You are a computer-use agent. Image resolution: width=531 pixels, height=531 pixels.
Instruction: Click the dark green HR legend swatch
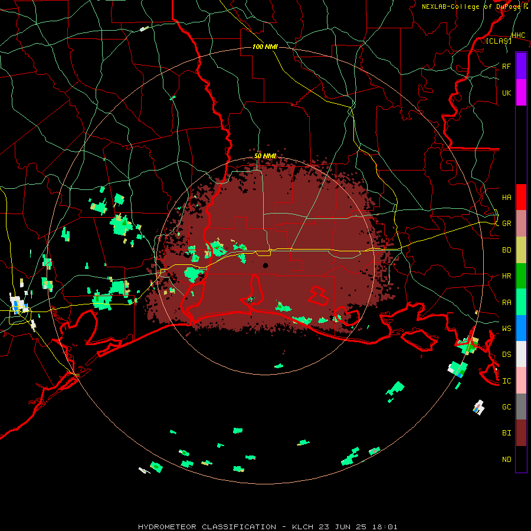521,276
